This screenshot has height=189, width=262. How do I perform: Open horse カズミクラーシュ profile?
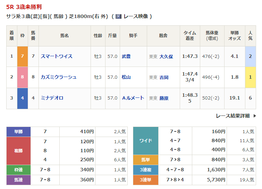click(x=59, y=77)
